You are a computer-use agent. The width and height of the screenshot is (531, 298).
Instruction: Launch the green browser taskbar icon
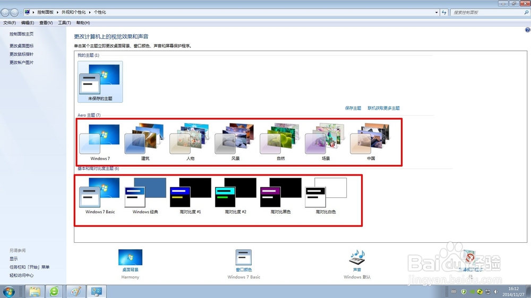pos(54,291)
